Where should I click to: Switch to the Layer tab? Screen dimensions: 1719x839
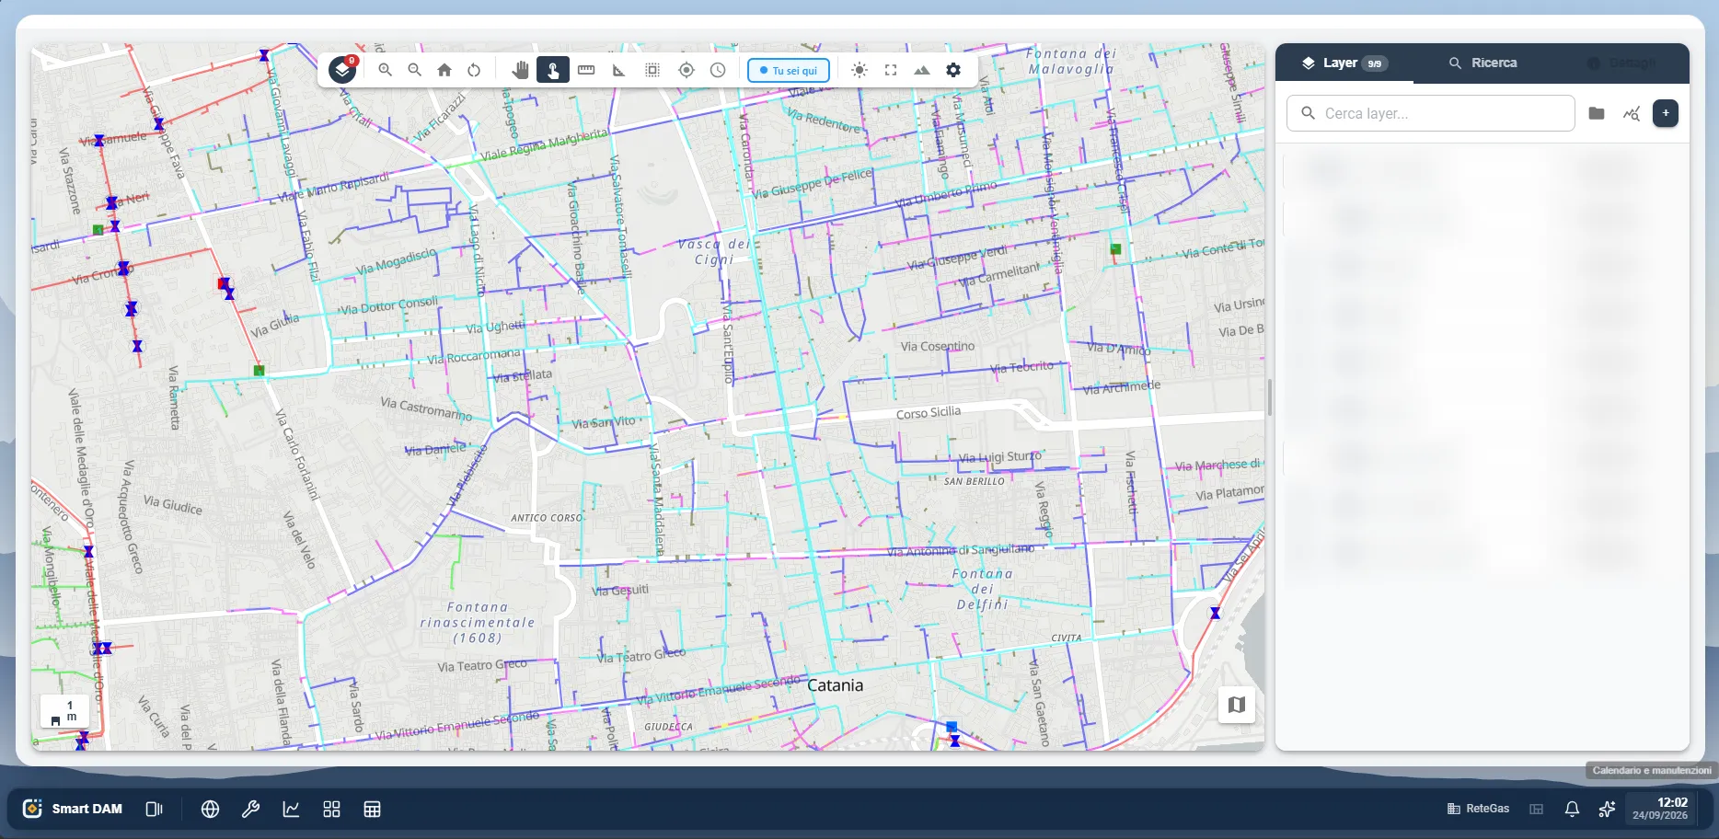coord(1344,63)
